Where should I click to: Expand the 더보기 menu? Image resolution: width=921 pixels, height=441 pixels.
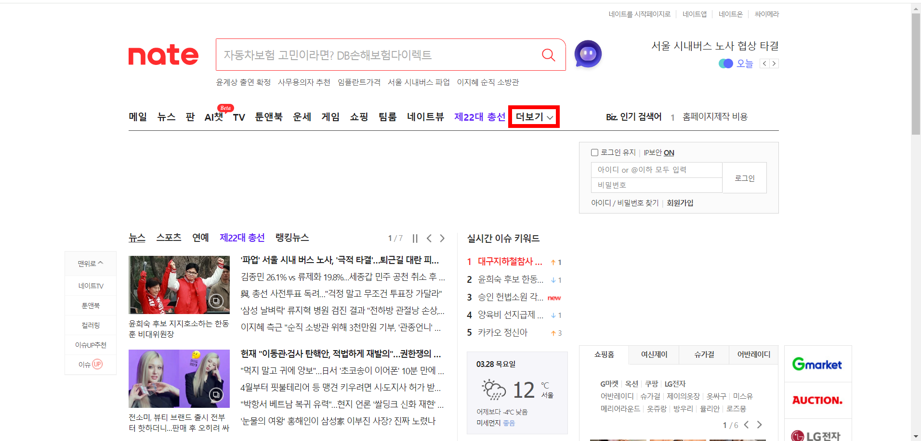click(534, 117)
